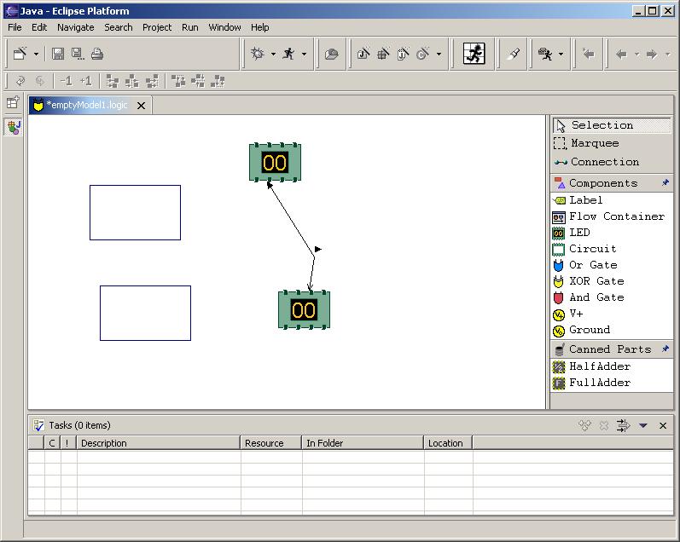Activate the Connection palette tool

(612, 162)
